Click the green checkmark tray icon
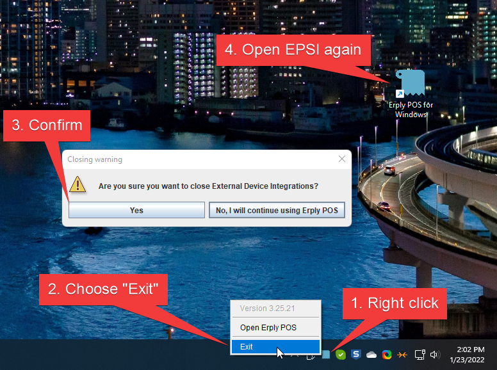Image resolution: width=497 pixels, height=370 pixels. pyautogui.click(x=341, y=355)
